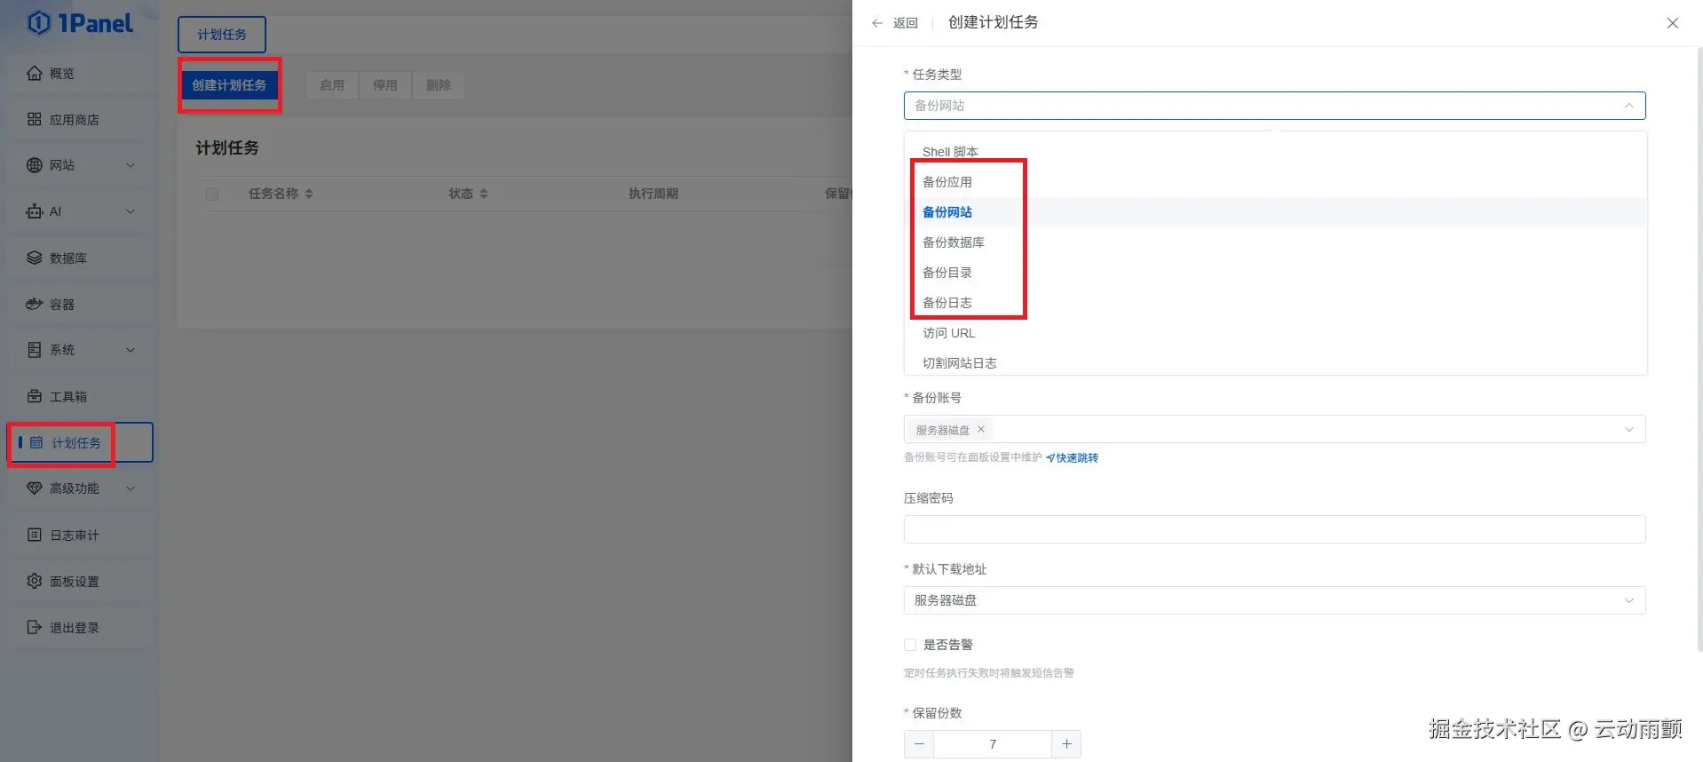Click the 执行周期 column header
The image size is (1703, 762).
(653, 194)
